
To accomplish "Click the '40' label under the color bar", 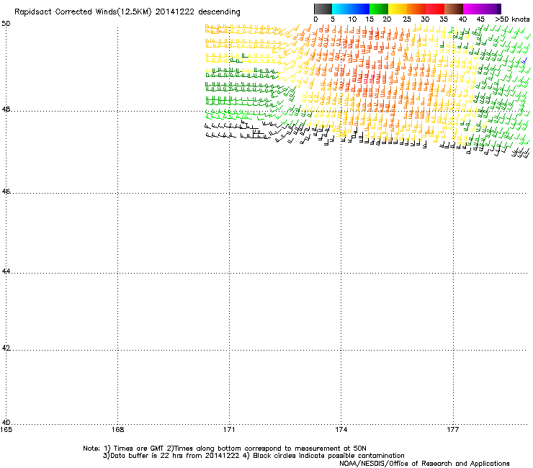I will tap(462, 19).
